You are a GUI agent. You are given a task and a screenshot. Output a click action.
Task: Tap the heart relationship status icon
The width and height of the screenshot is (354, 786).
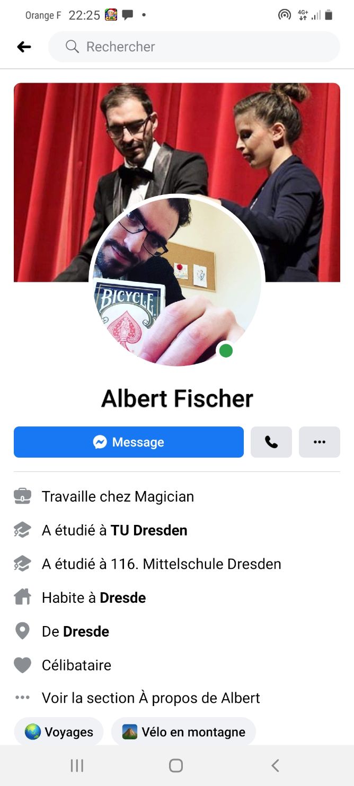pos(22,665)
